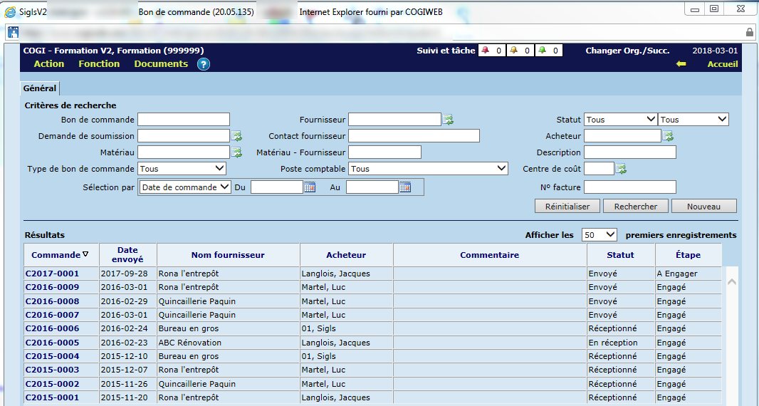
Task: Click the Rechercher button
Action: click(636, 207)
